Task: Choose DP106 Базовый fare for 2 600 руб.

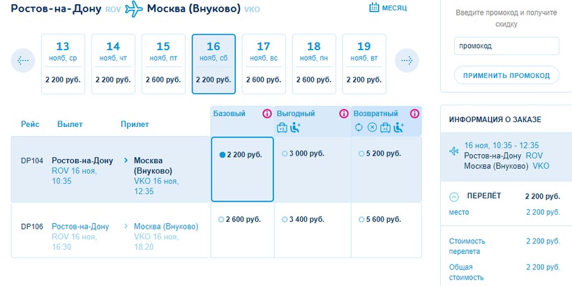Action: pos(221,220)
